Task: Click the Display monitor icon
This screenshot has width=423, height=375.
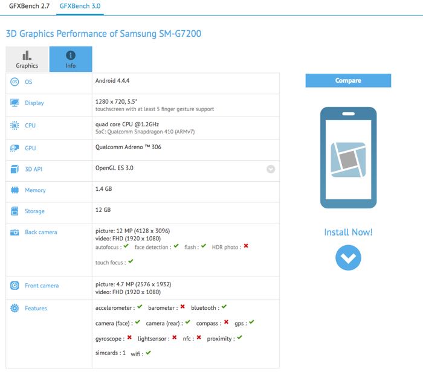Action: tap(15, 103)
